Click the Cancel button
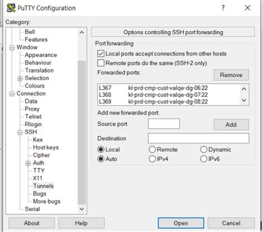 coord(231,223)
